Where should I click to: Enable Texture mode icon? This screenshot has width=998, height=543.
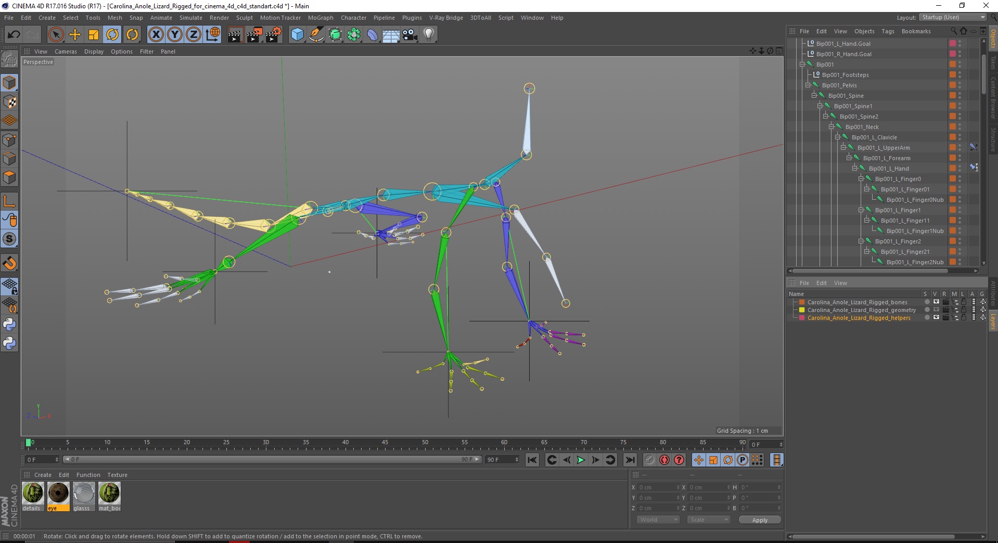point(9,102)
